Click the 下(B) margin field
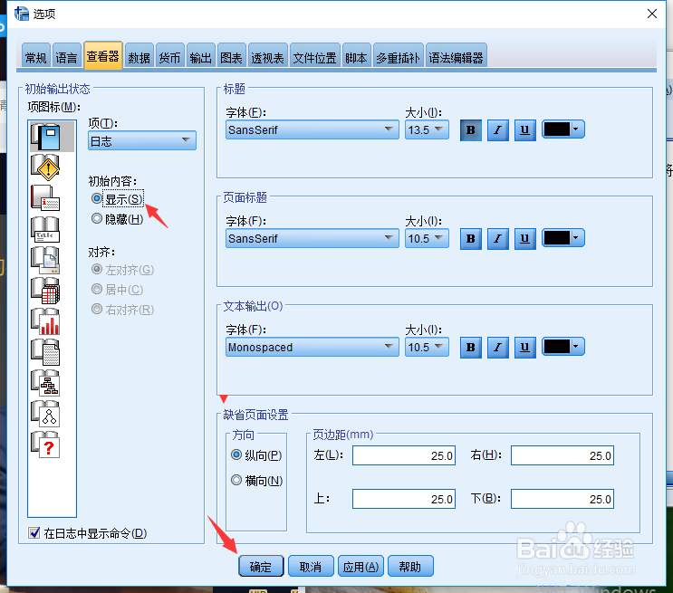This screenshot has width=673, height=593. click(x=562, y=499)
